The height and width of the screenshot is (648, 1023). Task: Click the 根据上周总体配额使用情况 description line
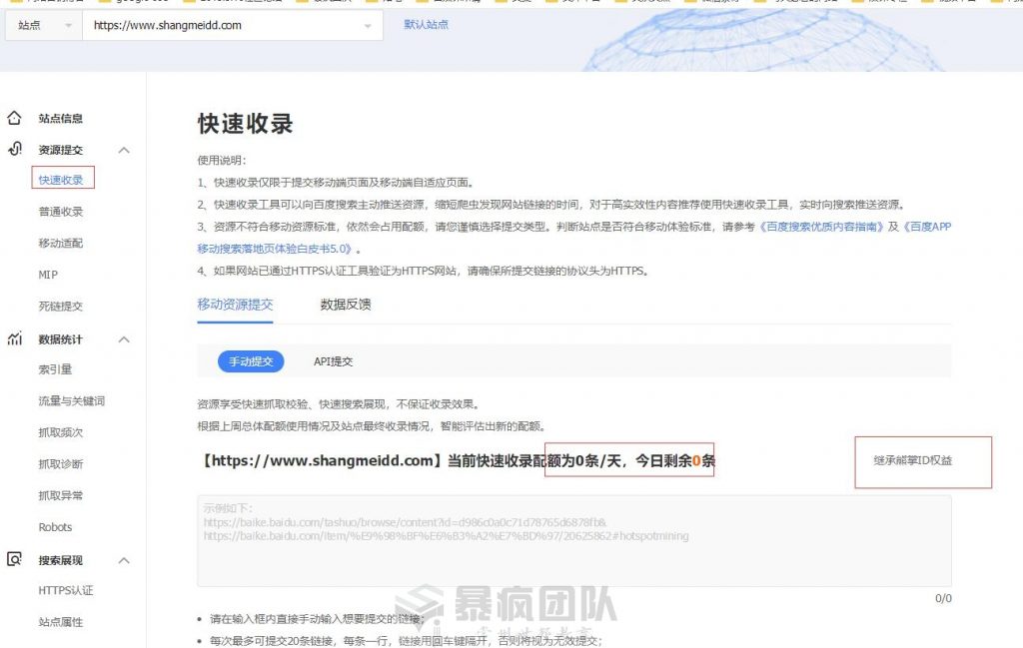[372, 426]
